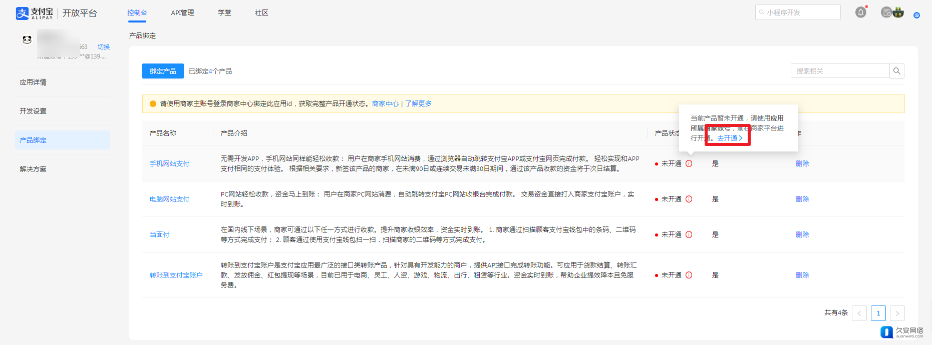Click info icon beside 转账到支付宝账户 status

coord(689,275)
